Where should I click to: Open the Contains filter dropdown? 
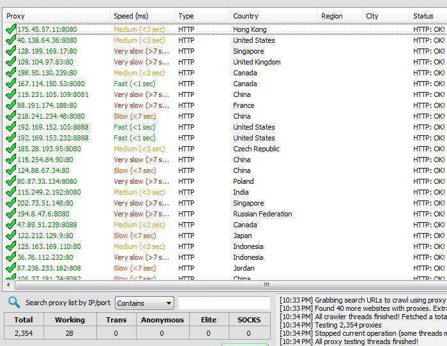(144, 303)
